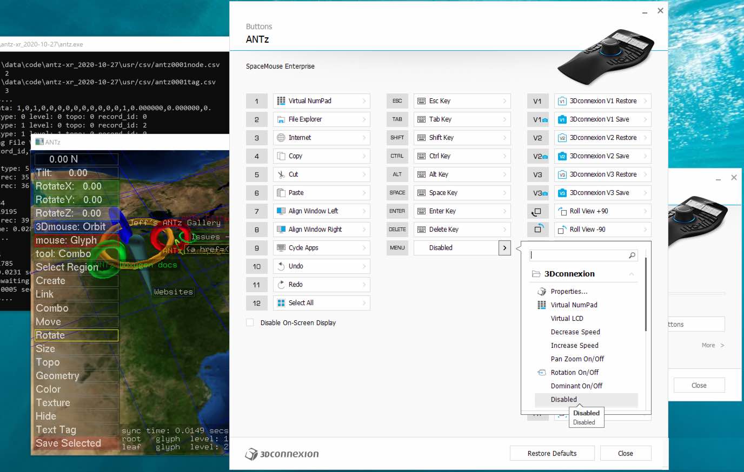Open the flyout arrow for Roll View +90
The width and height of the screenshot is (744, 472).
pos(646,211)
